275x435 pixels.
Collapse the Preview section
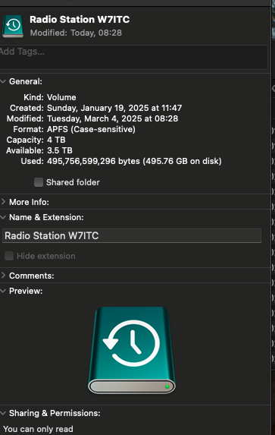tap(3, 291)
